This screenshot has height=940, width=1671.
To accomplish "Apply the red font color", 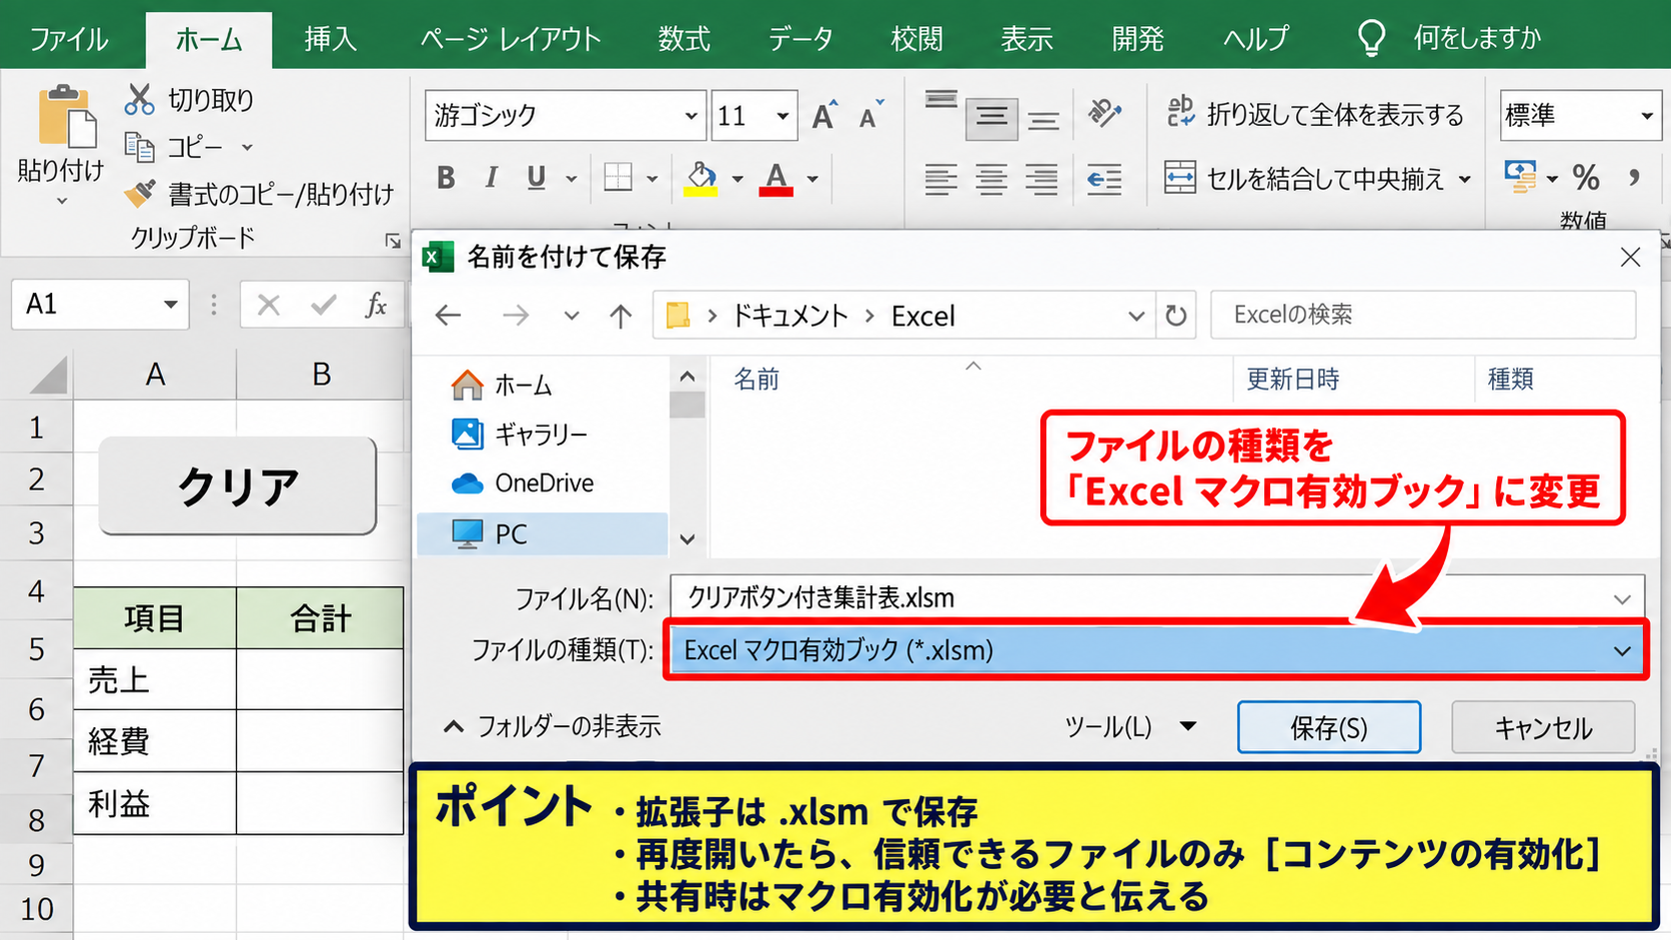I will click(777, 178).
